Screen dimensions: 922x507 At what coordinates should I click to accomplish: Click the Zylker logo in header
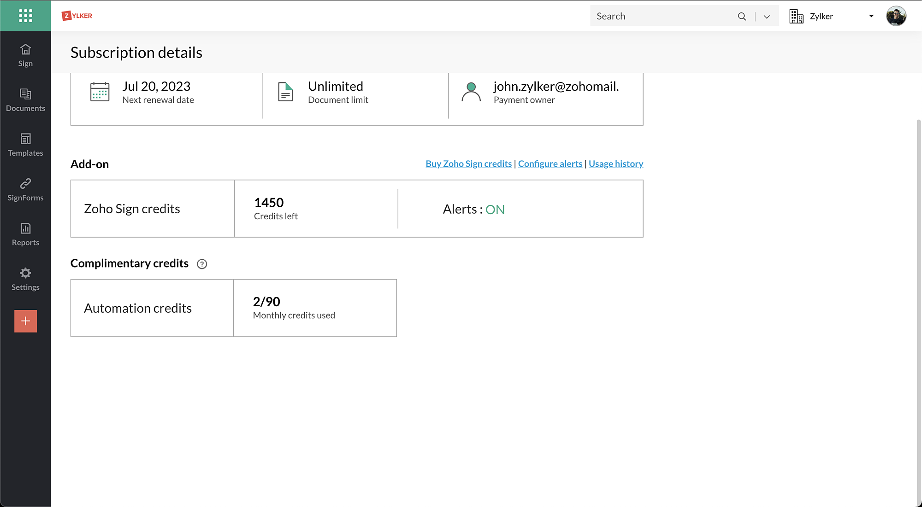coord(77,16)
